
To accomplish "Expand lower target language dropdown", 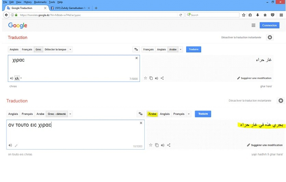I will tap(189, 114).
